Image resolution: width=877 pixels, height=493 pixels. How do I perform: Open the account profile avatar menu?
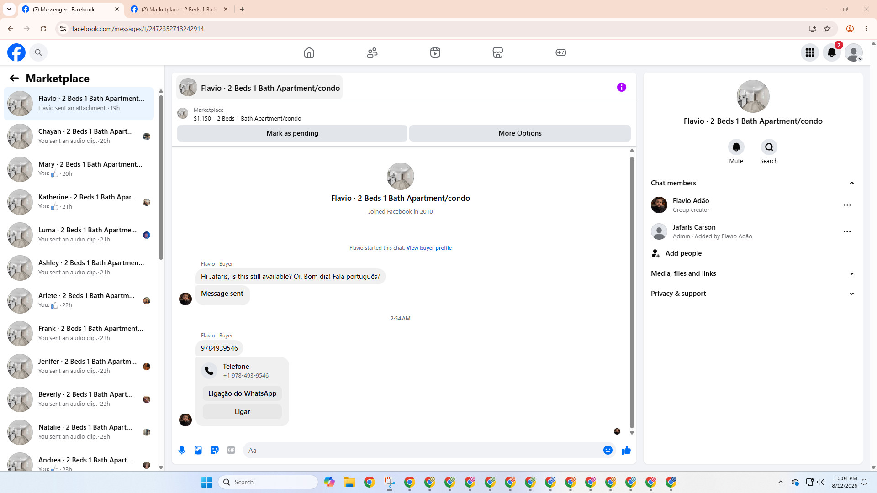click(x=854, y=52)
